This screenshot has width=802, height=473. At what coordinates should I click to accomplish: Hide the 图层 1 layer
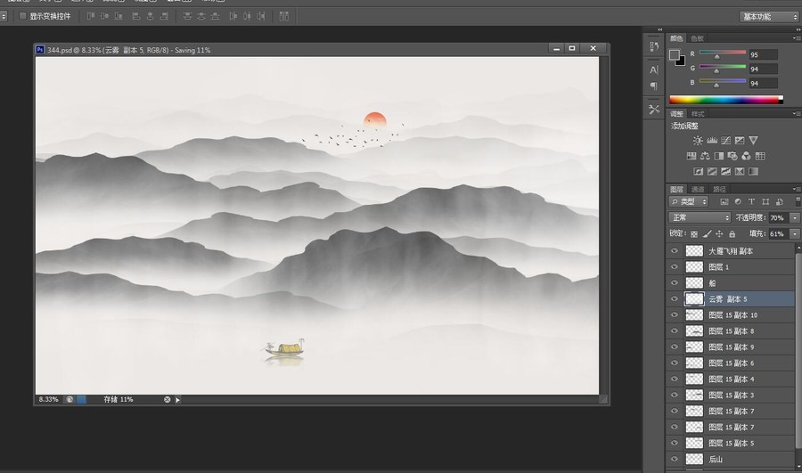coord(675,267)
